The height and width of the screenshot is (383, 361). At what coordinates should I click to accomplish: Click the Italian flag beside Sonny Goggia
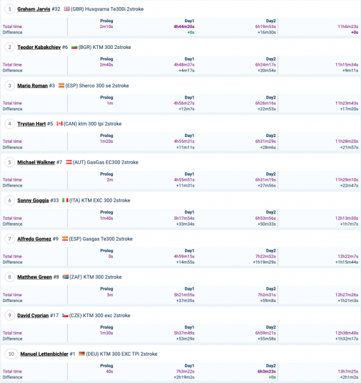(65, 200)
